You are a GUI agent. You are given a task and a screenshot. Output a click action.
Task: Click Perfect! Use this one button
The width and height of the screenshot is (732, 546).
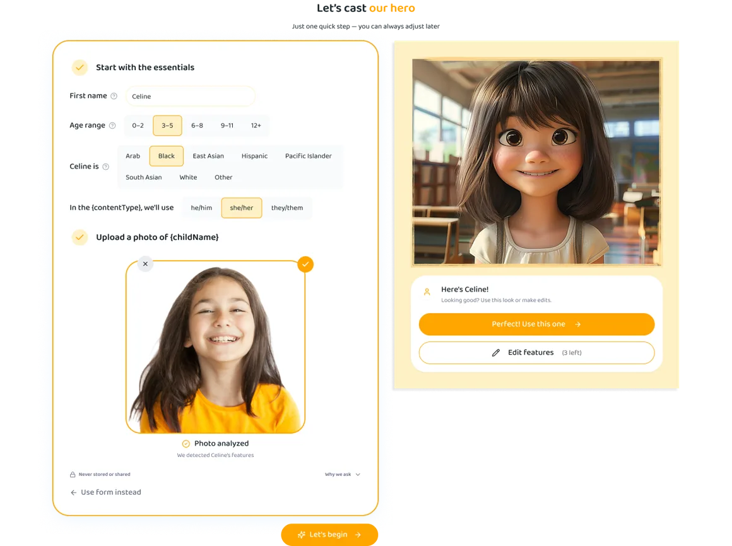[536, 324]
